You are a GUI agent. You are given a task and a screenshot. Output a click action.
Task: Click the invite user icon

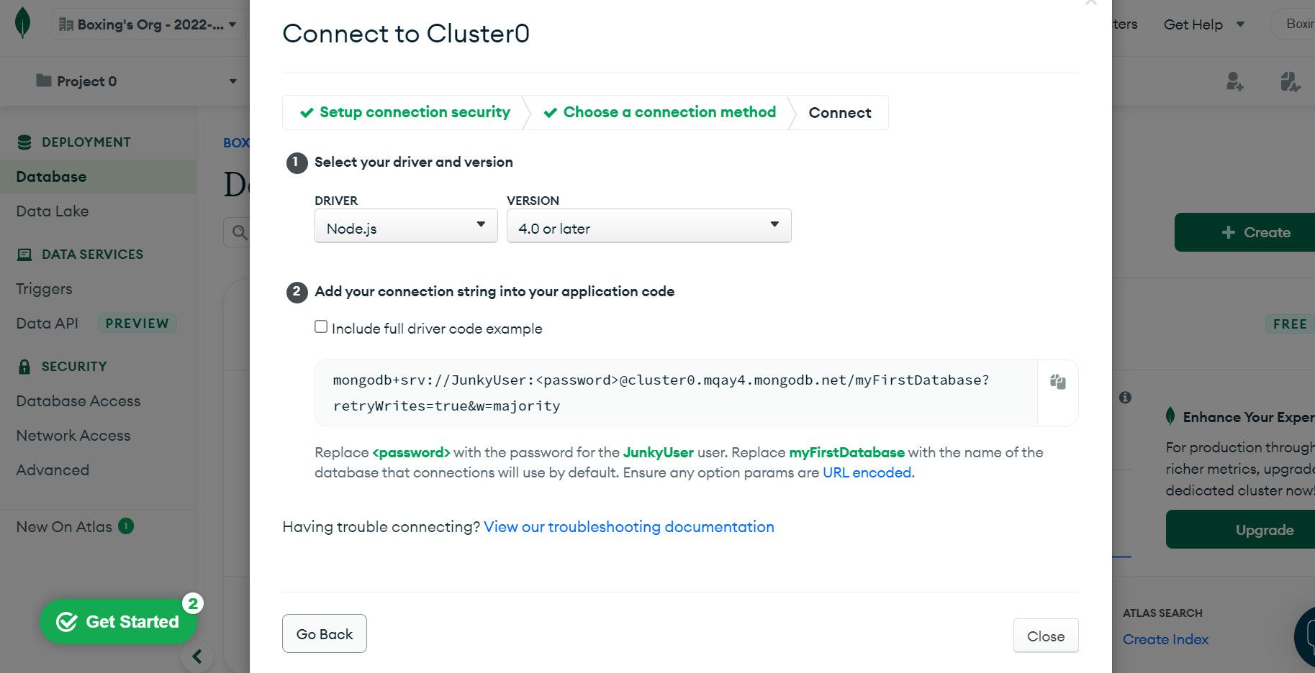tap(1234, 81)
